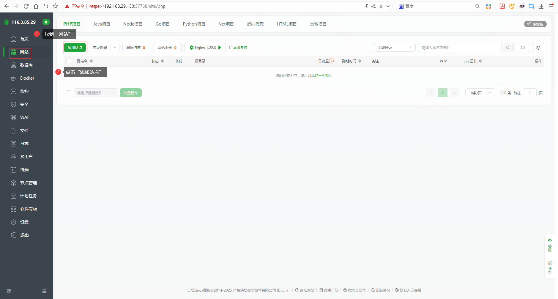
Task: Go to browser home page icon
Action: point(36,6)
